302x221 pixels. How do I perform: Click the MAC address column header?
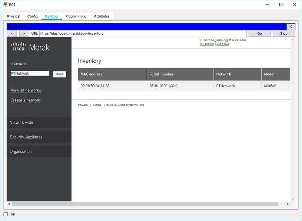click(x=112, y=74)
